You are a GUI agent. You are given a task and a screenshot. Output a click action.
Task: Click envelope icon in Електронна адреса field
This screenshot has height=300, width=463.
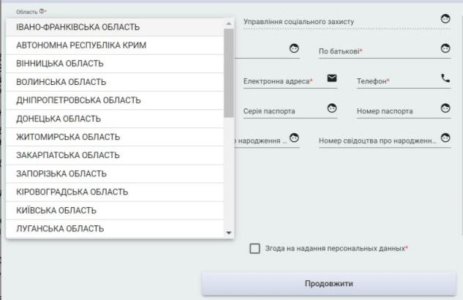pyautogui.click(x=331, y=78)
